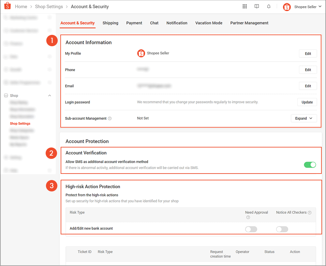The height and width of the screenshot is (266, 326).
Task: Collapse the Shop menu in the sidebar
Action: [50, 95]
